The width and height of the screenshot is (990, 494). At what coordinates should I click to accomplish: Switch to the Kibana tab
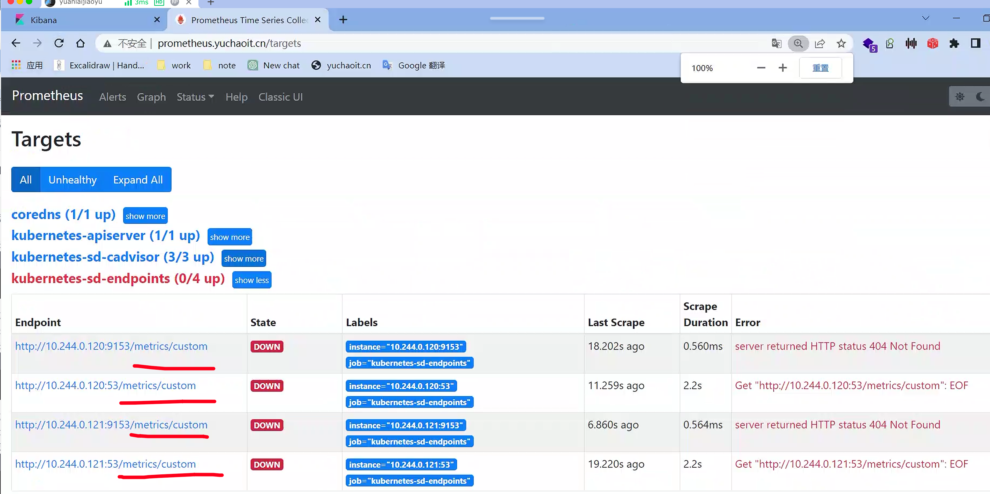click(x=44, y=20)
